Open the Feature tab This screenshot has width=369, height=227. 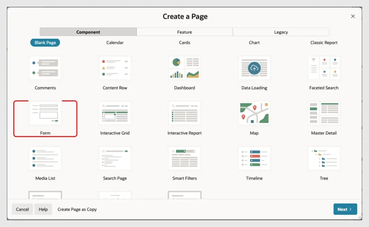184,32
